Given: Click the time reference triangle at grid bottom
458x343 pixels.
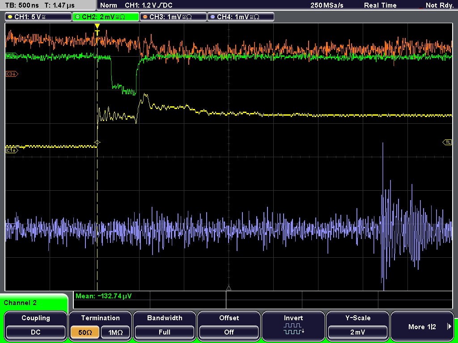Looking at the screenshot, I should tap(229, 288).
